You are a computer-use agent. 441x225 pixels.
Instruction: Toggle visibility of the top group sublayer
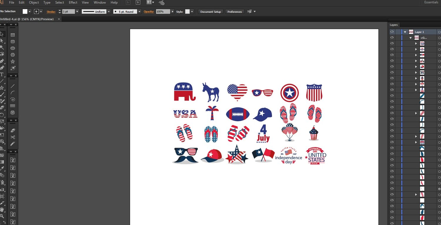[x=392, y=38]
